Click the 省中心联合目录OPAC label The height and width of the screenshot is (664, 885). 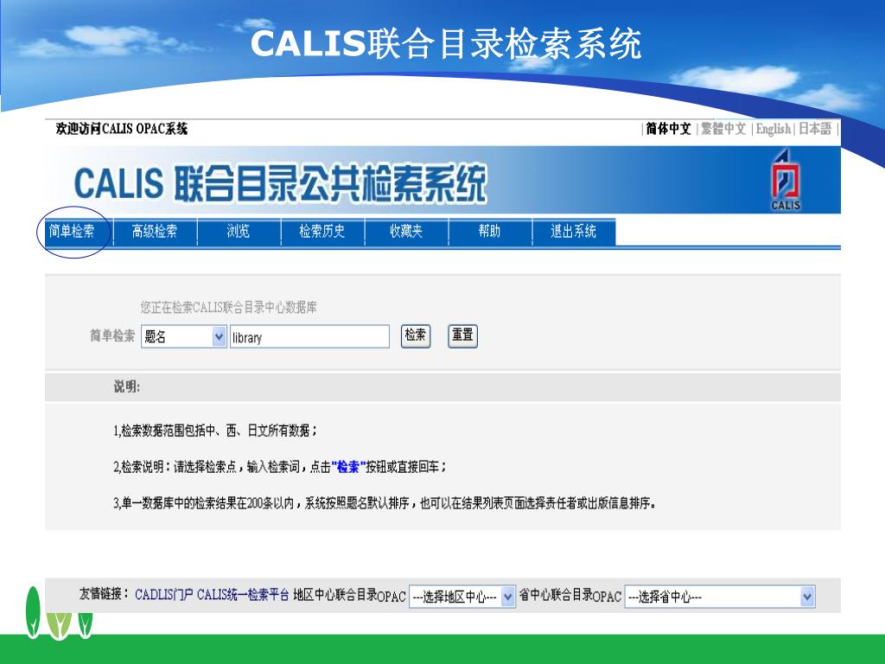[x=570, y=596]
